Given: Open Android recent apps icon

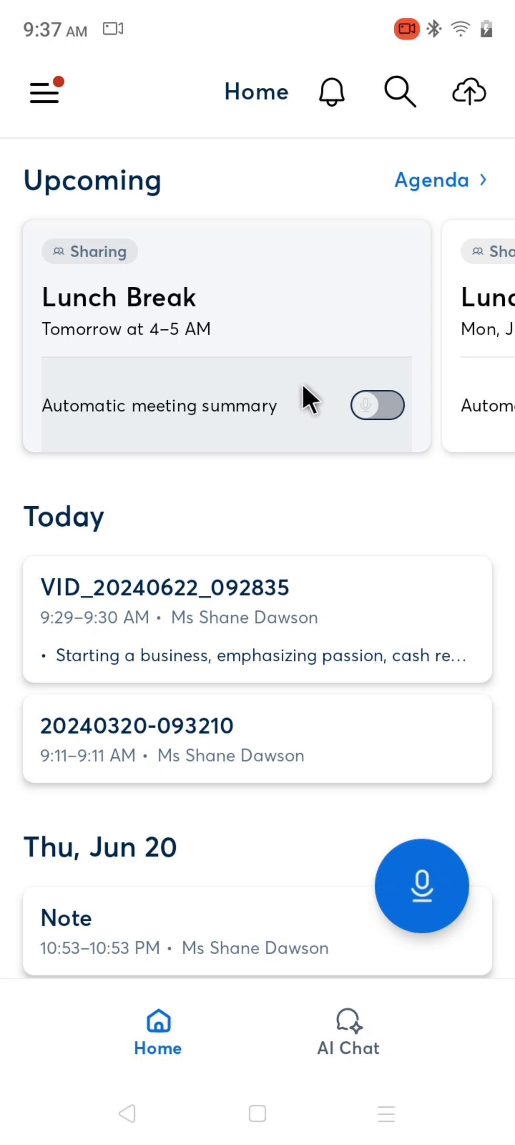Looking at the screenshot, I should click(386, 1114).
